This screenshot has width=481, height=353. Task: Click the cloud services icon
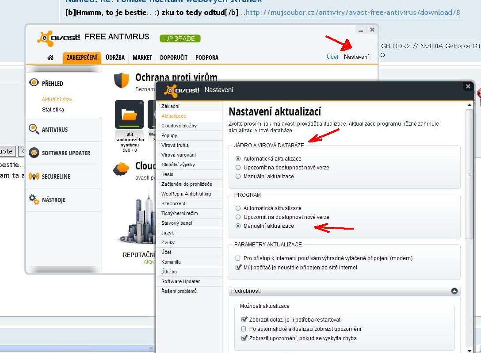121,169
